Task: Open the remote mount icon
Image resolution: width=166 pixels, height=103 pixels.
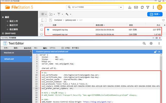Action: coord(136,7)
